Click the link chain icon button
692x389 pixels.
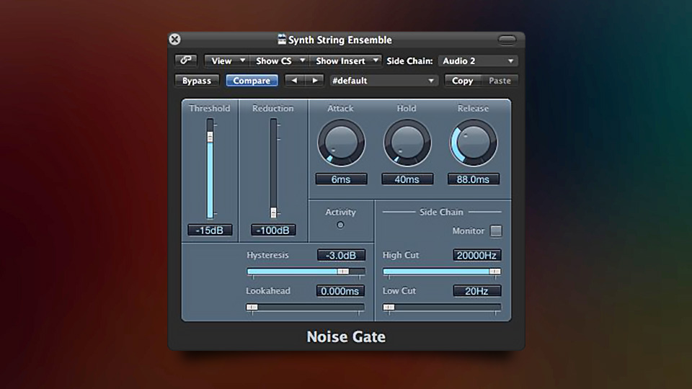coord(186,61)
